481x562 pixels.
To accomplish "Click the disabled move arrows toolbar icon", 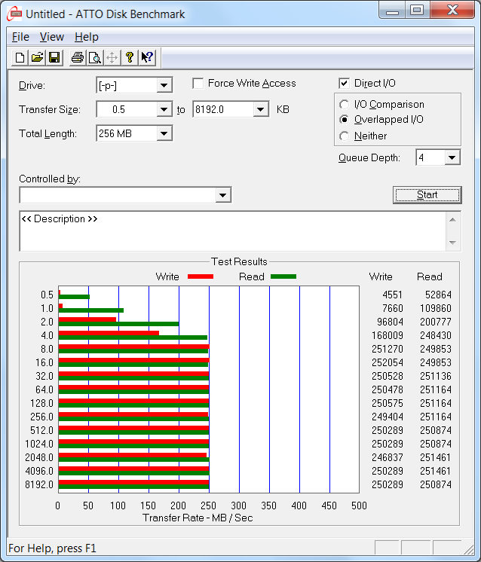I will coord(112,57).
